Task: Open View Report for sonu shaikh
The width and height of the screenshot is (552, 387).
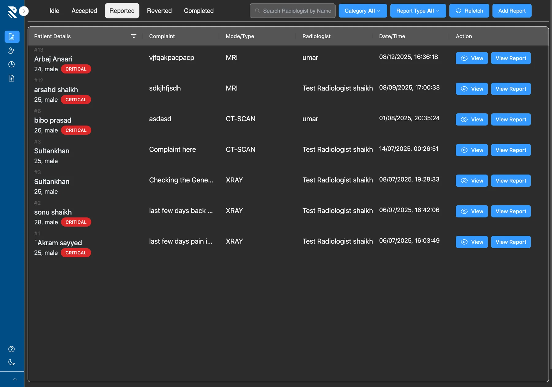Action: [x=511, y=211]
